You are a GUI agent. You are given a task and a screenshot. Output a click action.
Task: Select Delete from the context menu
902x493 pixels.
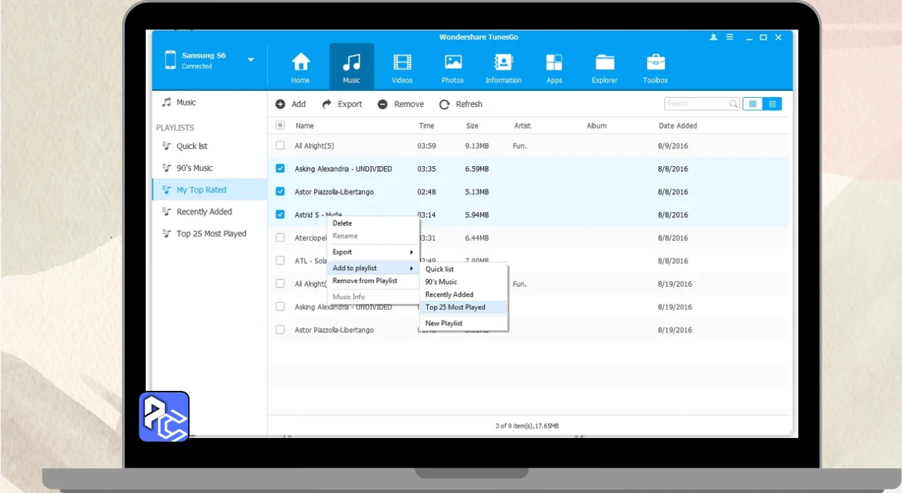pyautogui.click(x=342, y=223)
